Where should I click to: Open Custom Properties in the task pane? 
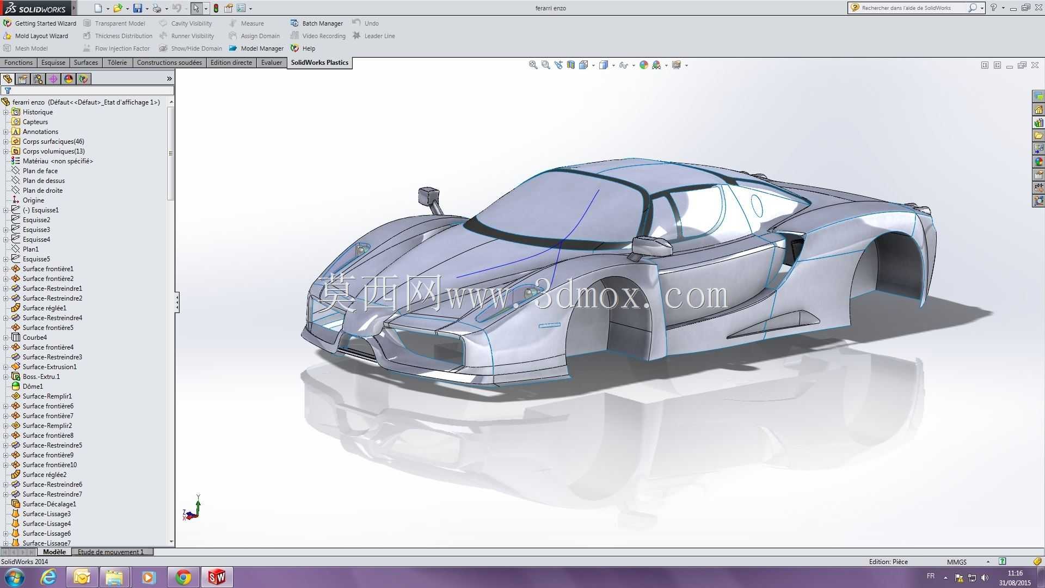(x=1038, y=175)
